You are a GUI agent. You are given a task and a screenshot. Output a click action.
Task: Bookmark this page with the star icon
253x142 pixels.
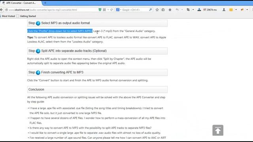(157, 10)
